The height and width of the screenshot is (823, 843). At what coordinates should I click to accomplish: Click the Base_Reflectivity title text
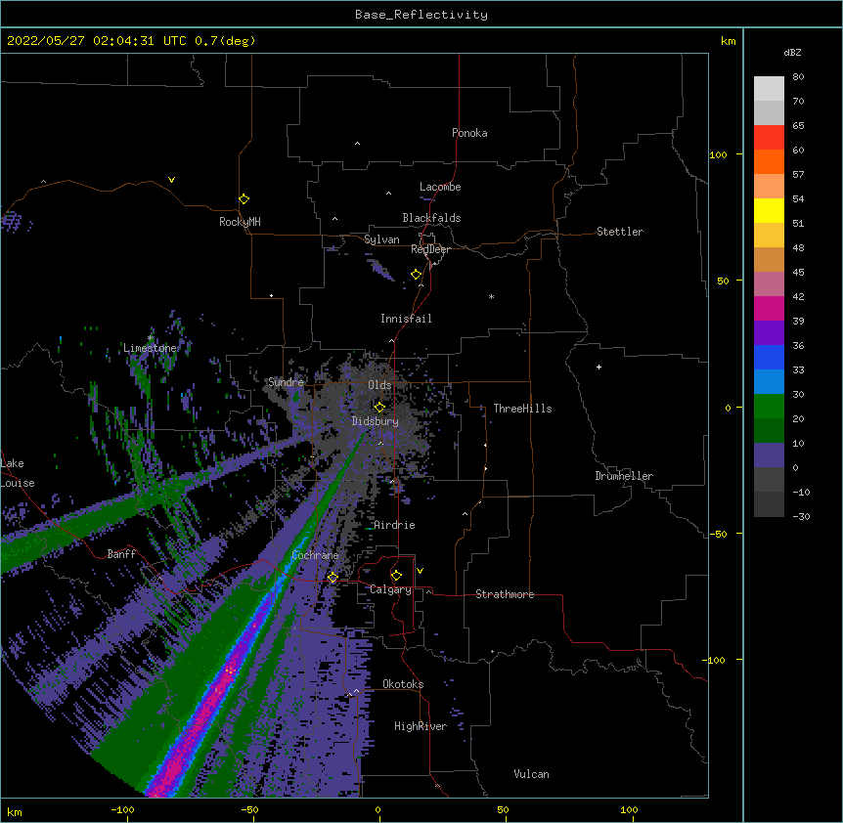point(421,15)
